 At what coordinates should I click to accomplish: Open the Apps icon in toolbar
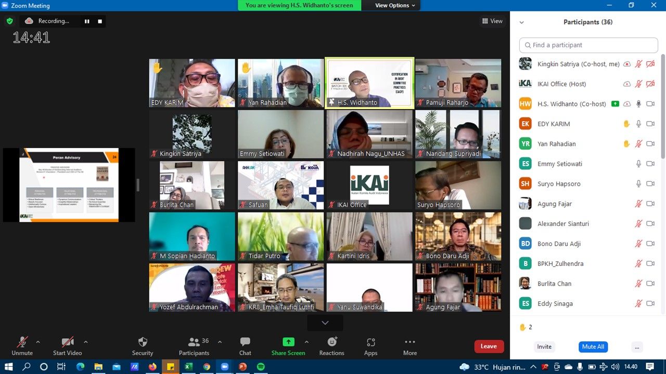[370, 342]
